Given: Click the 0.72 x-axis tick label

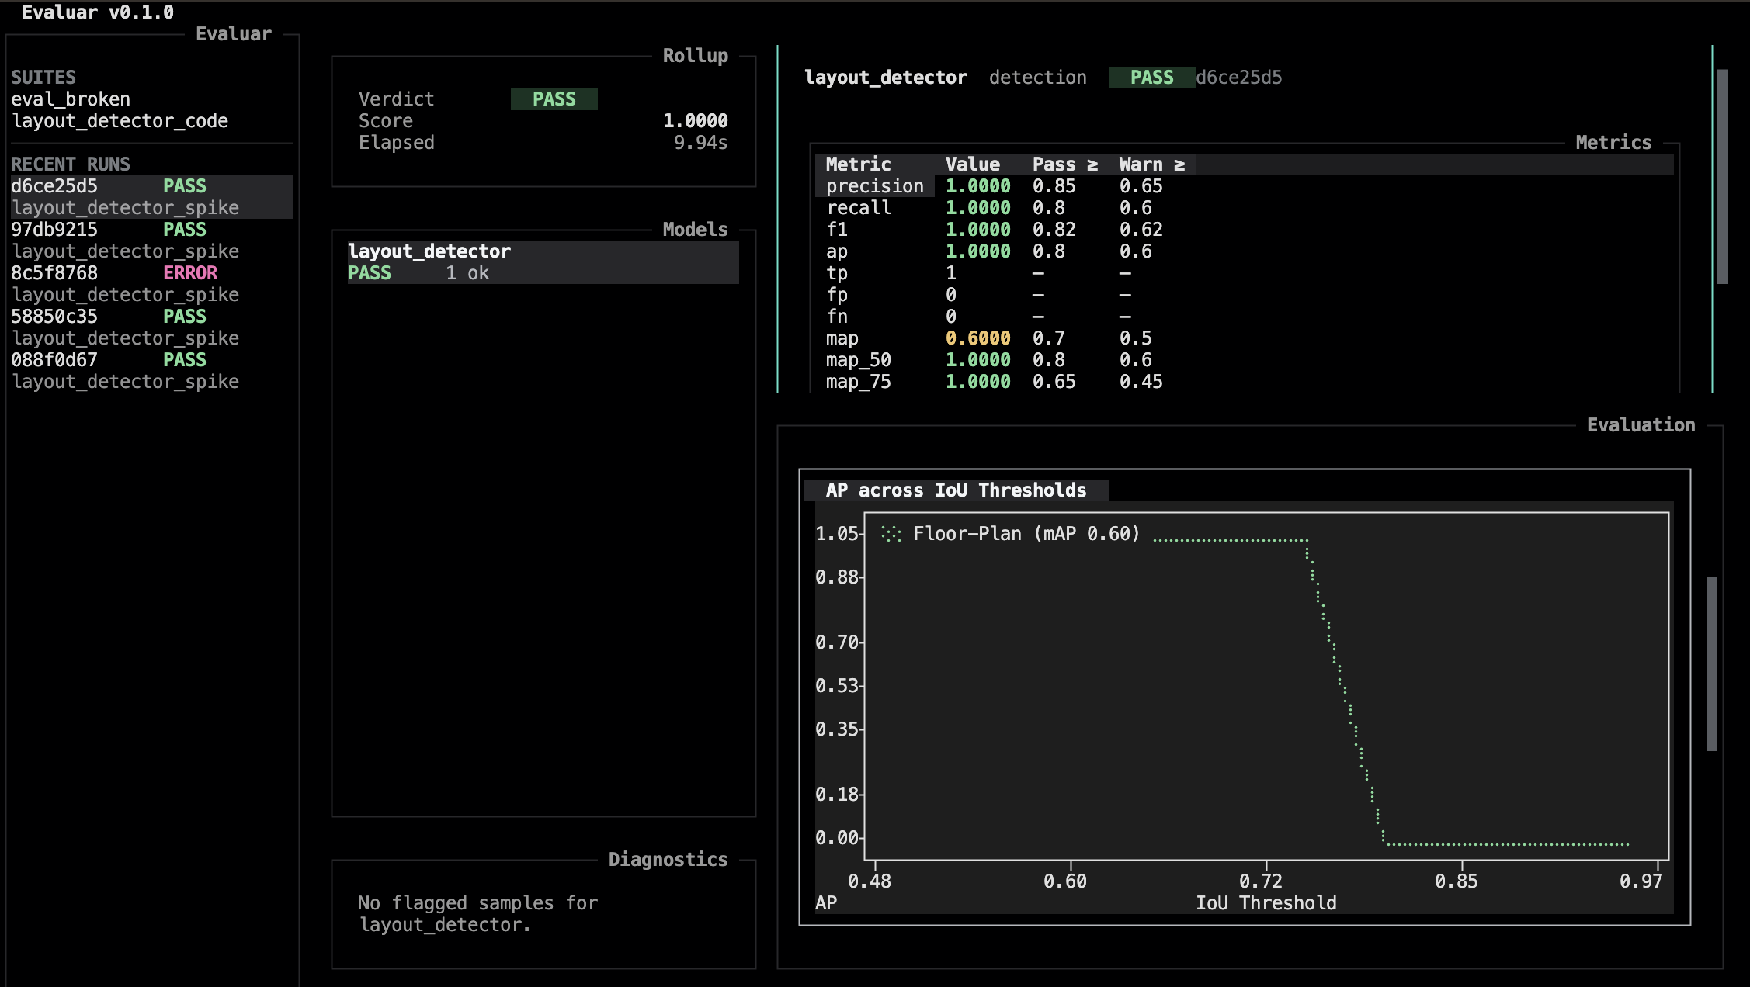Looking at the screenshot, I should click(x=1261, y=881).
